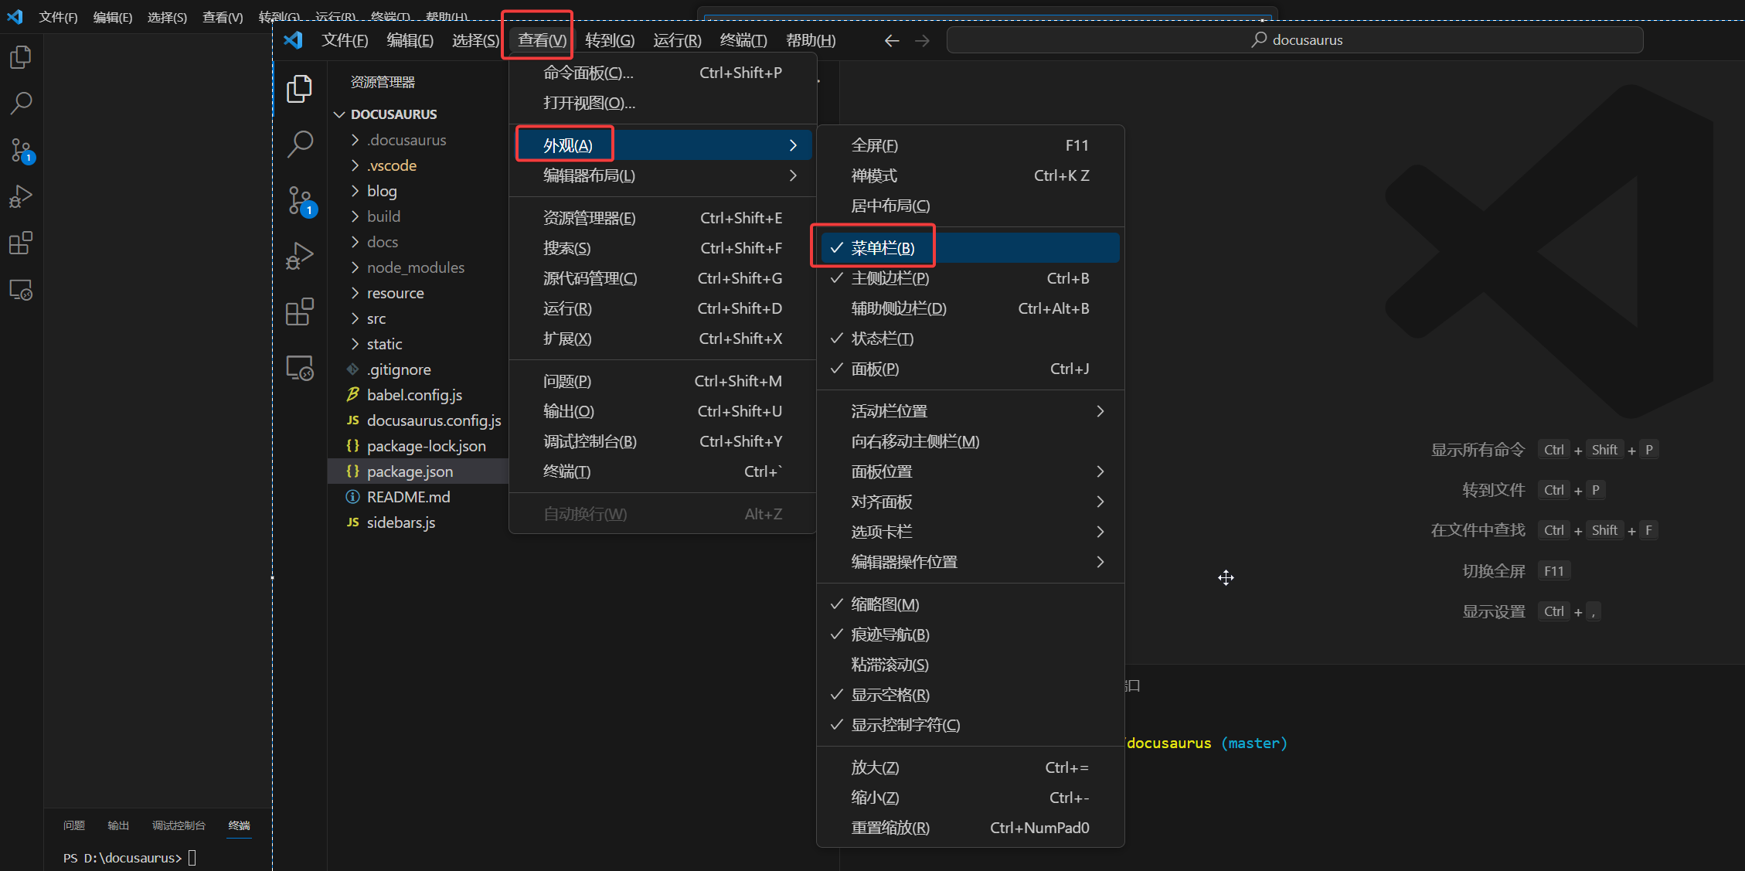Image resolution: width=1745 pixels, height=871 pixels.
Task: Click the .gitignore file icon
Action: pos(352,369)
